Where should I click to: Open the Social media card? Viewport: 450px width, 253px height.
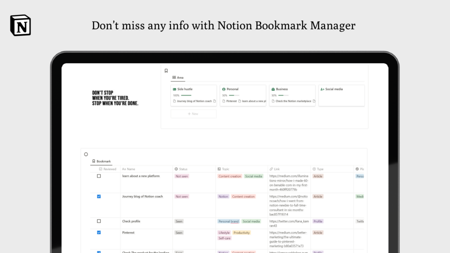point(342,95)
